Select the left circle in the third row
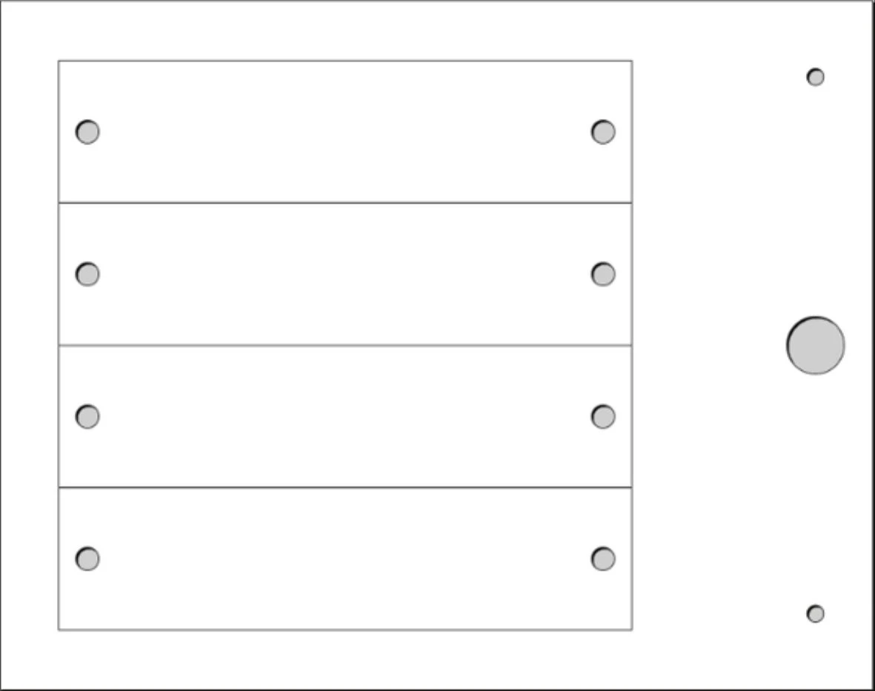This screenshot has width=875, height=691. (87, 417)
